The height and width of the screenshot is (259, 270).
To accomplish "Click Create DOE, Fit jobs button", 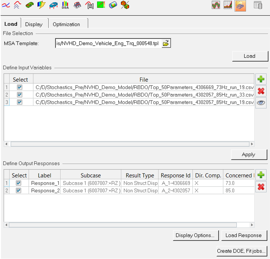I will tap(242, 251).
